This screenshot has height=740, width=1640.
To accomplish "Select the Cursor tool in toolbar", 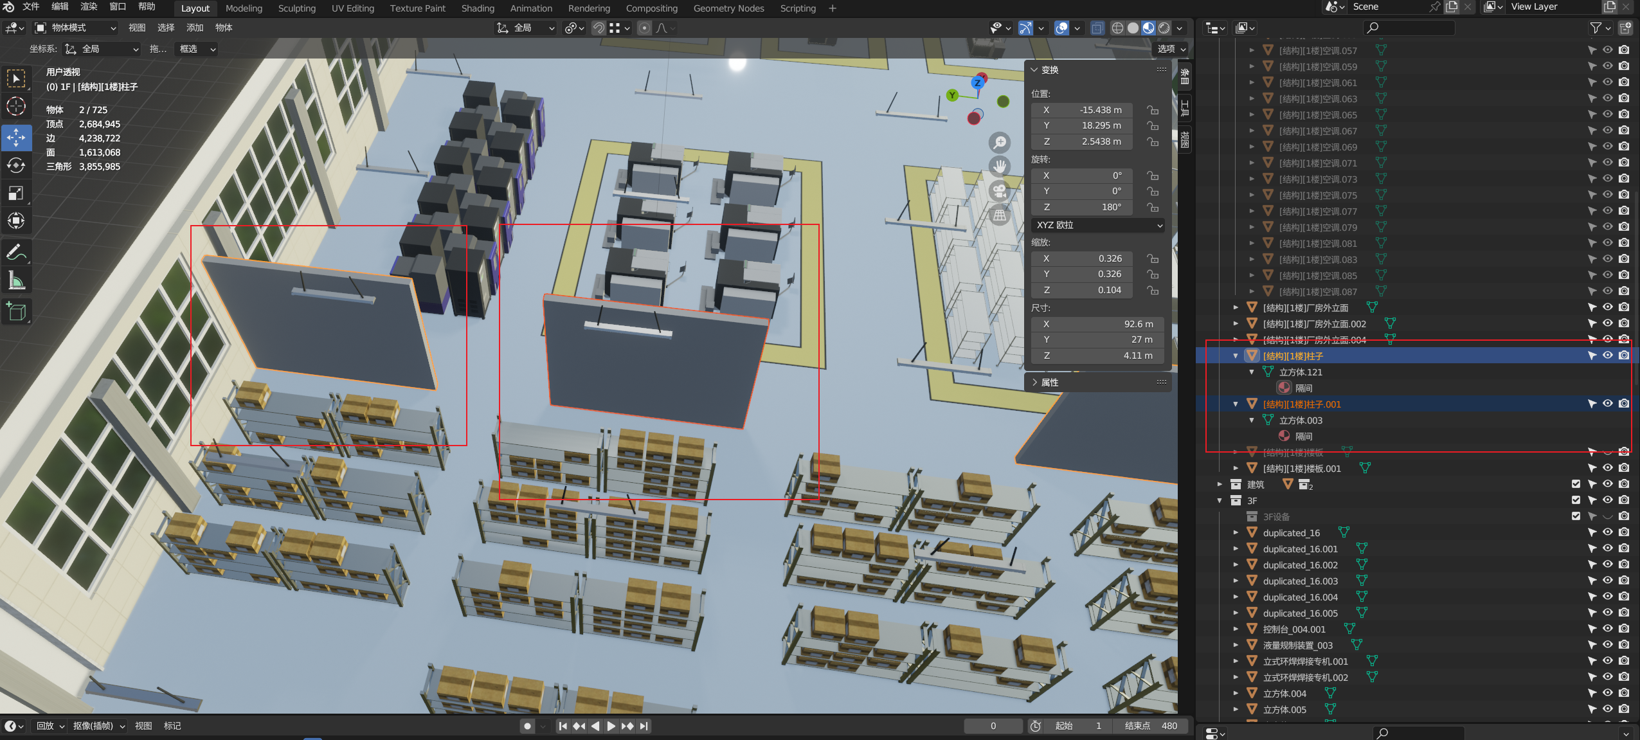I will [16, 106].
